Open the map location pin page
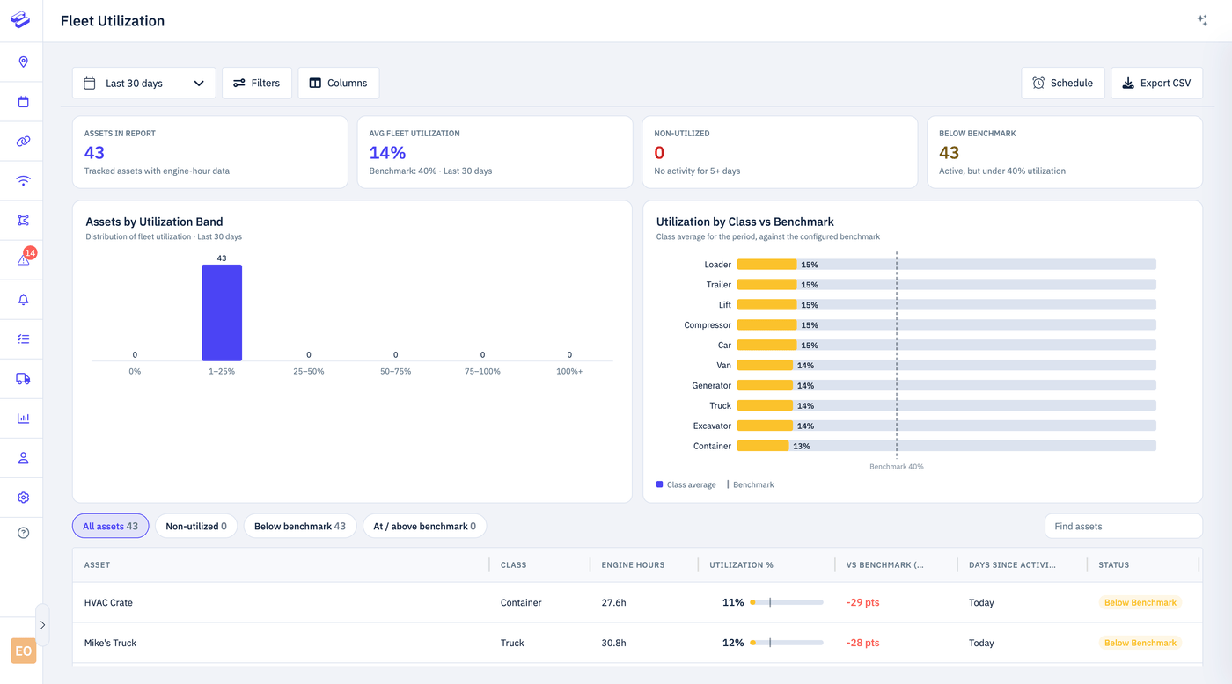Viewport: 1232px width, 684px height. pyautogui.click(x=24, y=62)
